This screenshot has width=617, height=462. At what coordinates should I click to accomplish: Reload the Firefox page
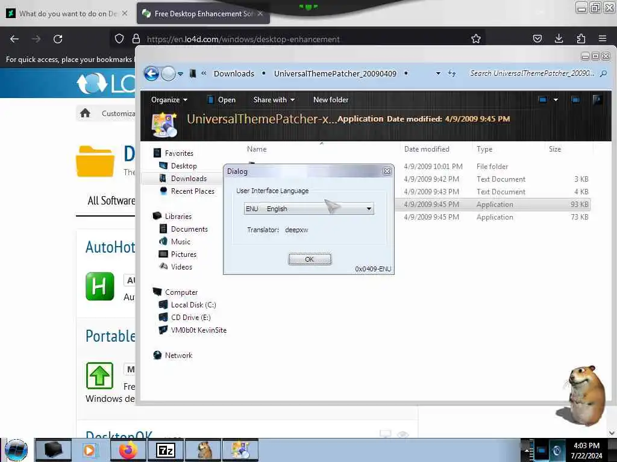click(58, 39)
